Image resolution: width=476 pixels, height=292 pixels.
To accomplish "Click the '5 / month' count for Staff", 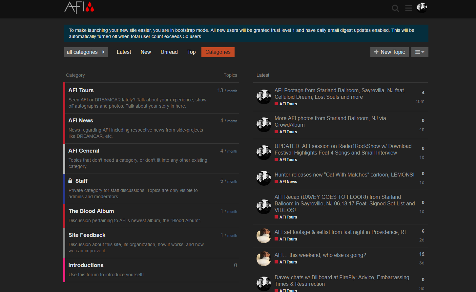I will click(x=229, y=181).
